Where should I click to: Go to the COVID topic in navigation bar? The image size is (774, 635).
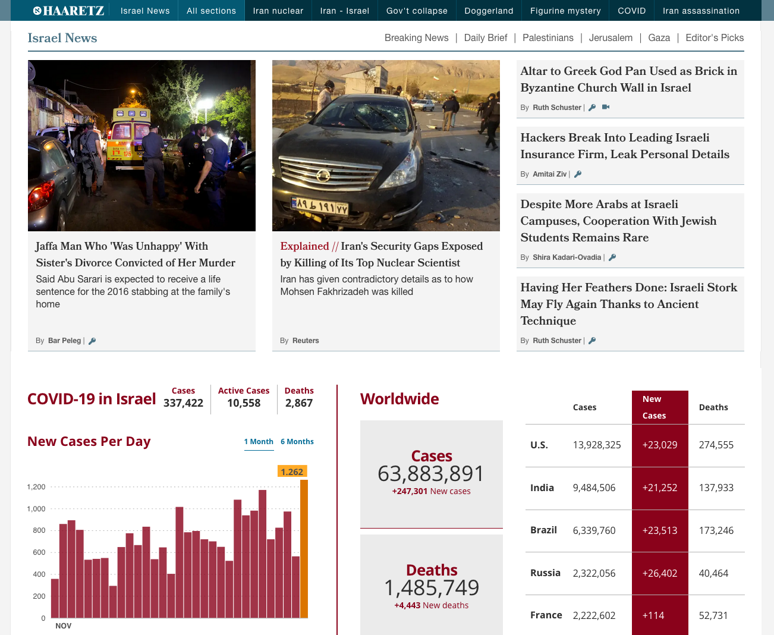631,11
